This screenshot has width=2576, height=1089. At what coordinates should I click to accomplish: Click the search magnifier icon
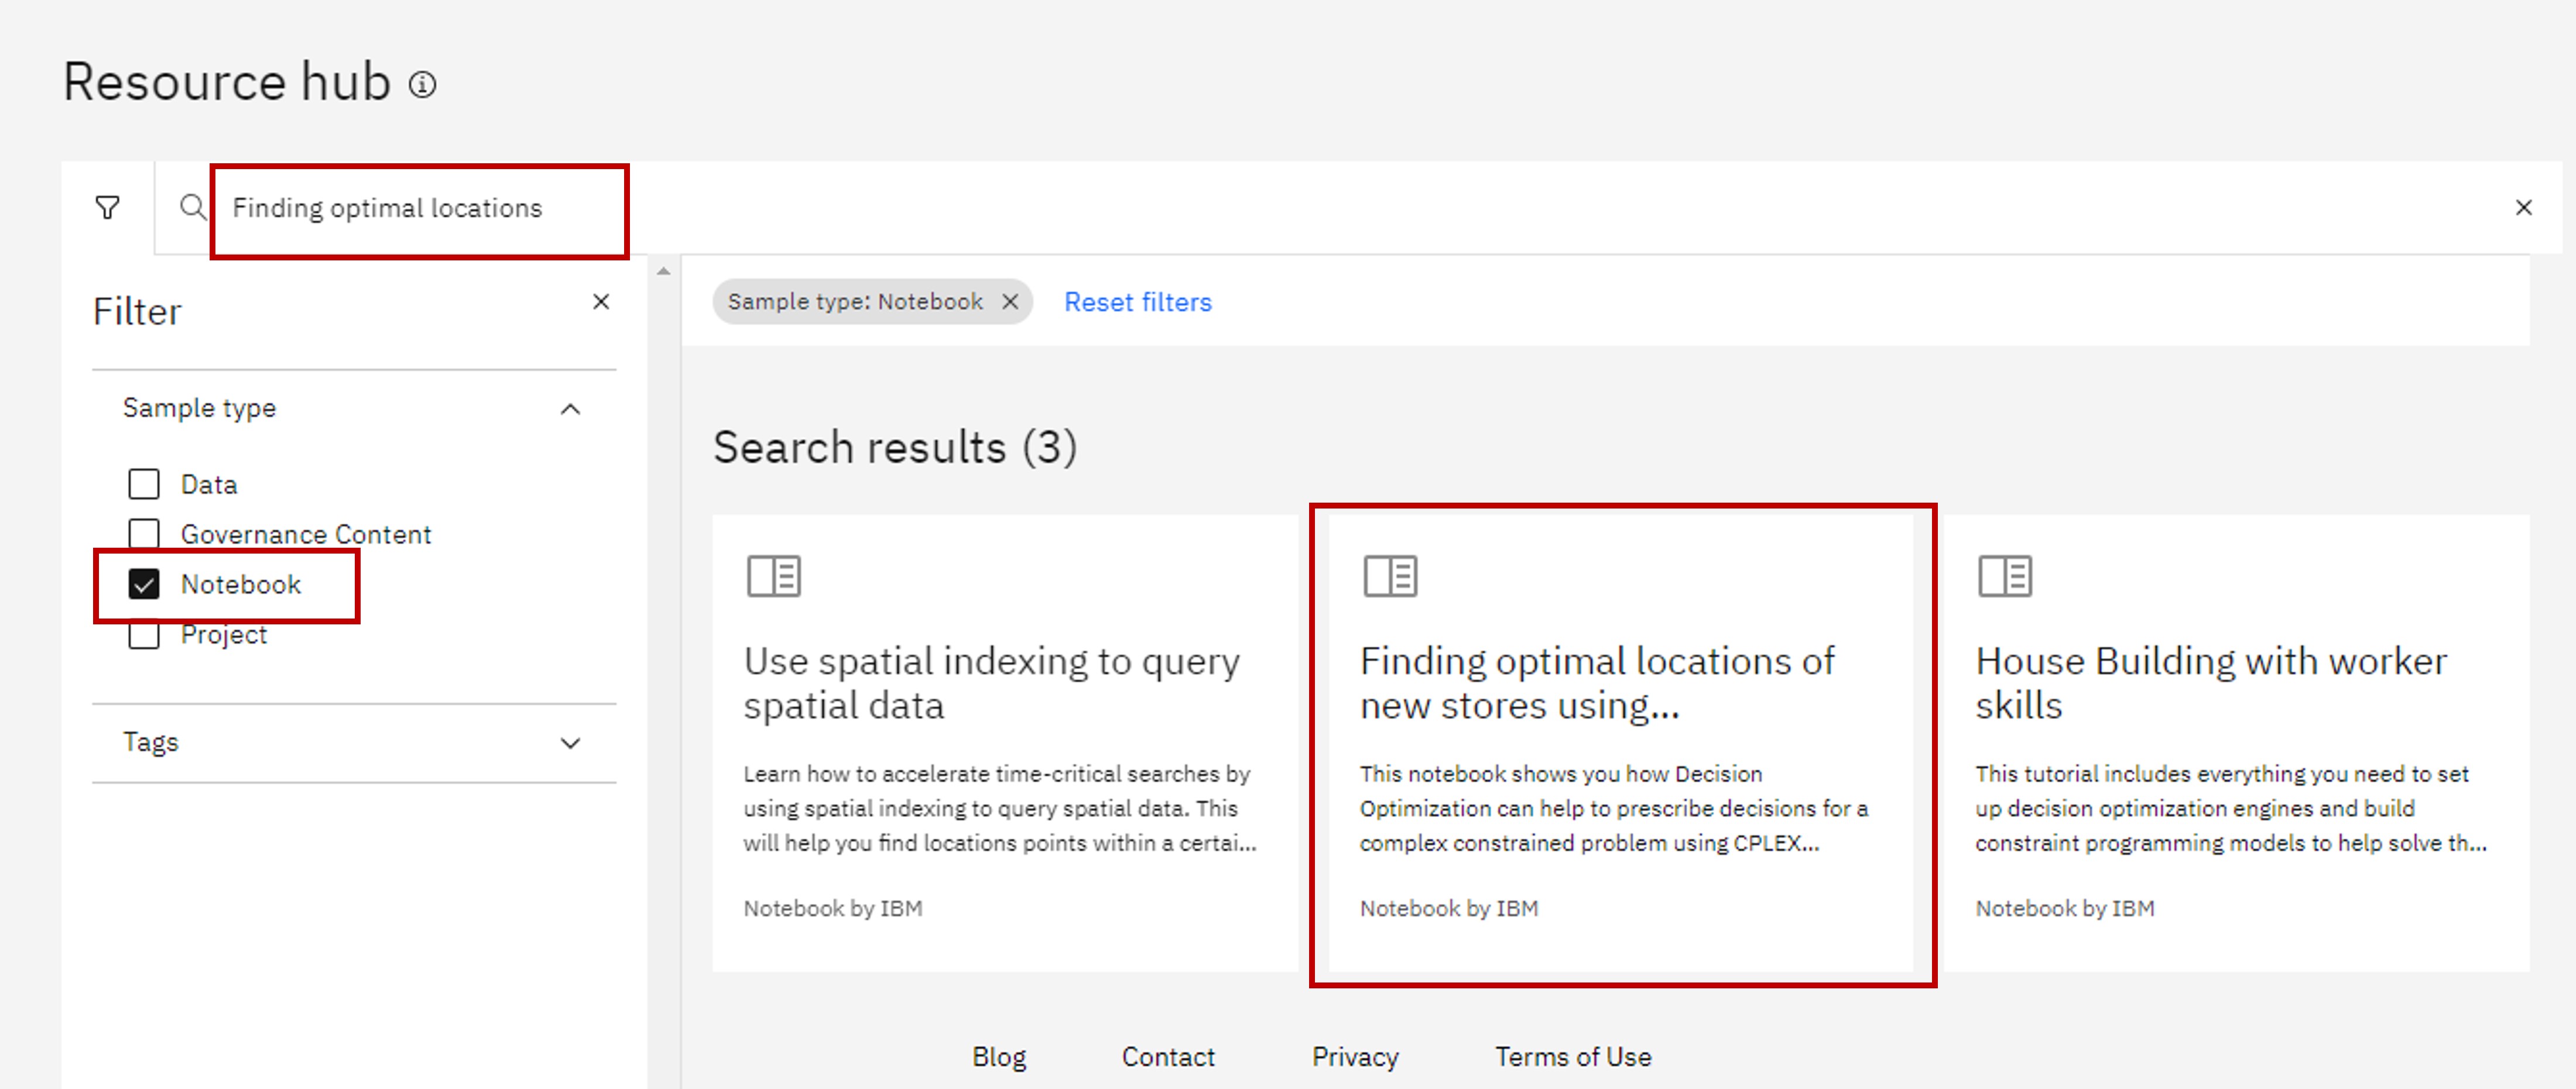point(192,208)
